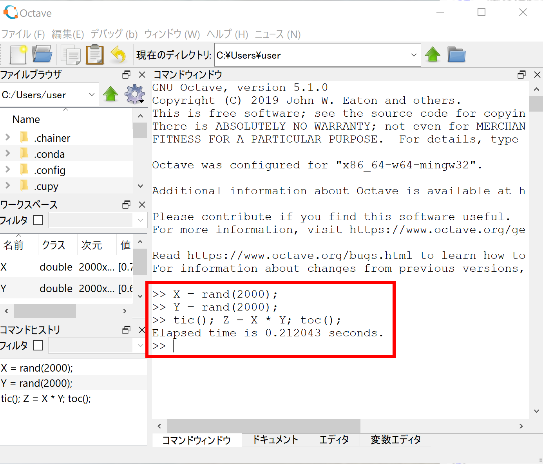Open the コマンドヒストリ filter dropdown
The image size is (543, 464).
(x=140, y=345)
